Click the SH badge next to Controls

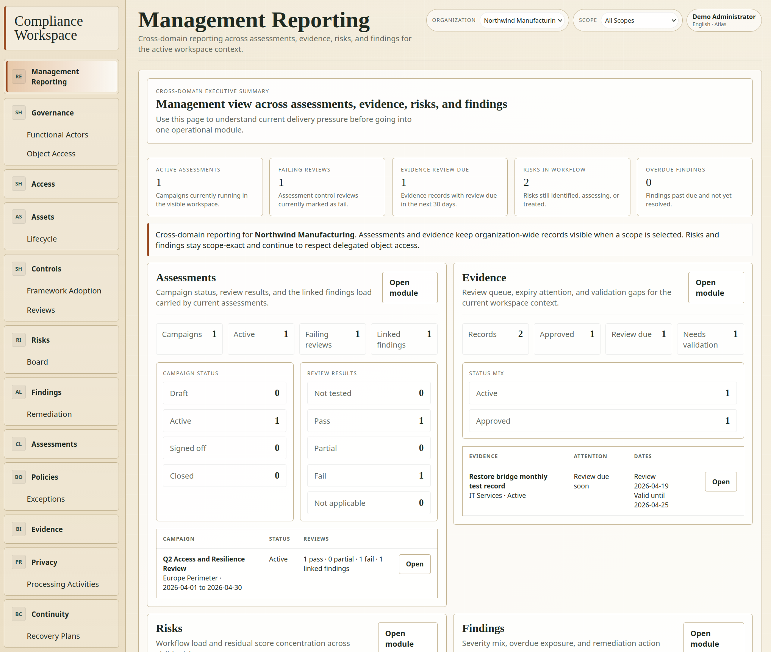(x=19, y=269)
